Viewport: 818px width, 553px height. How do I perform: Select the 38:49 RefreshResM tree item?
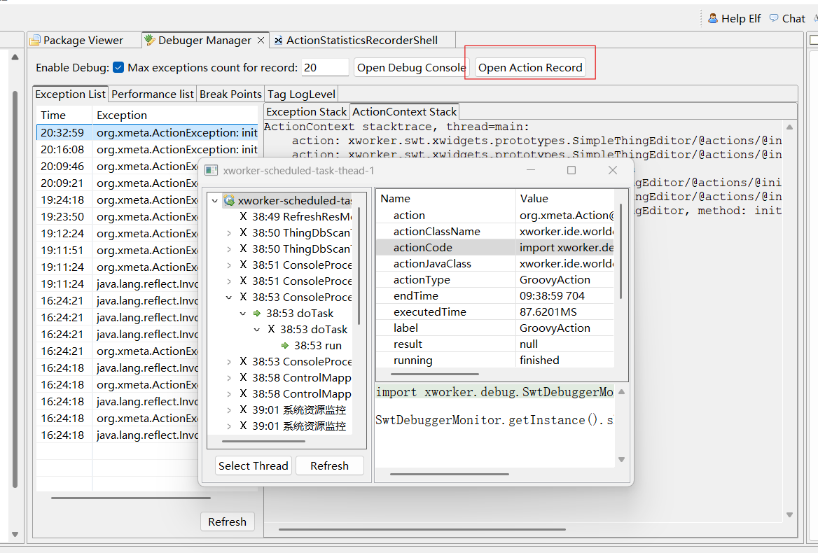point(302,217)
